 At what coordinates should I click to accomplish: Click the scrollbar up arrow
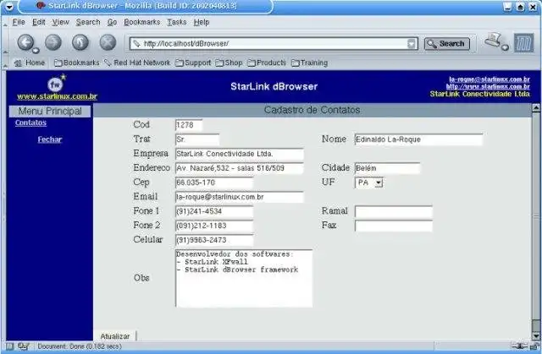point(536,108)
